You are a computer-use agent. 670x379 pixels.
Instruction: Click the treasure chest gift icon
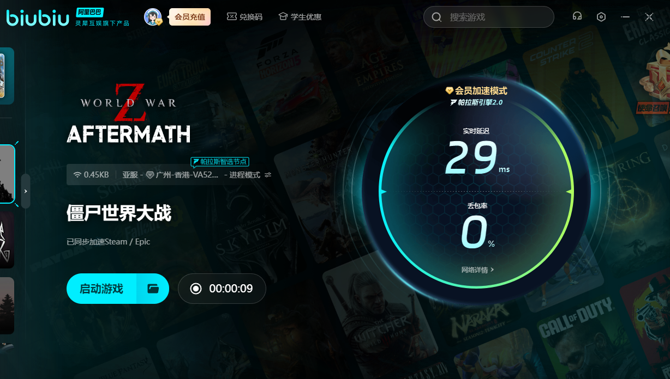click(x=655, y=82)
